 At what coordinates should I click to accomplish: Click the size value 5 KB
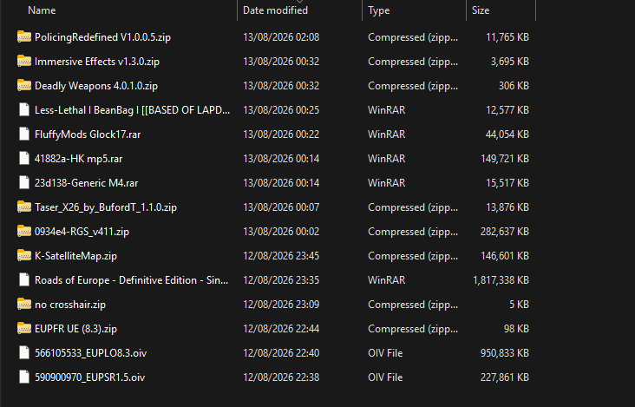pos(519,305)
